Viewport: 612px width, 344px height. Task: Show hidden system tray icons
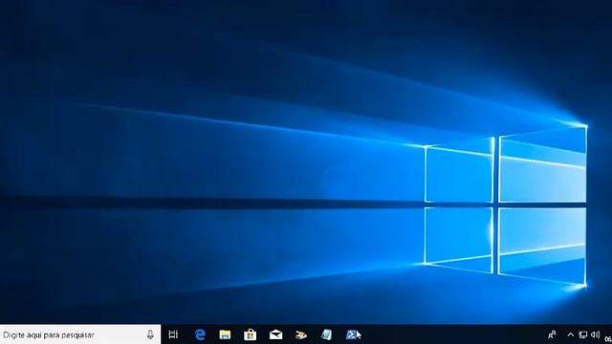point(570,334)
